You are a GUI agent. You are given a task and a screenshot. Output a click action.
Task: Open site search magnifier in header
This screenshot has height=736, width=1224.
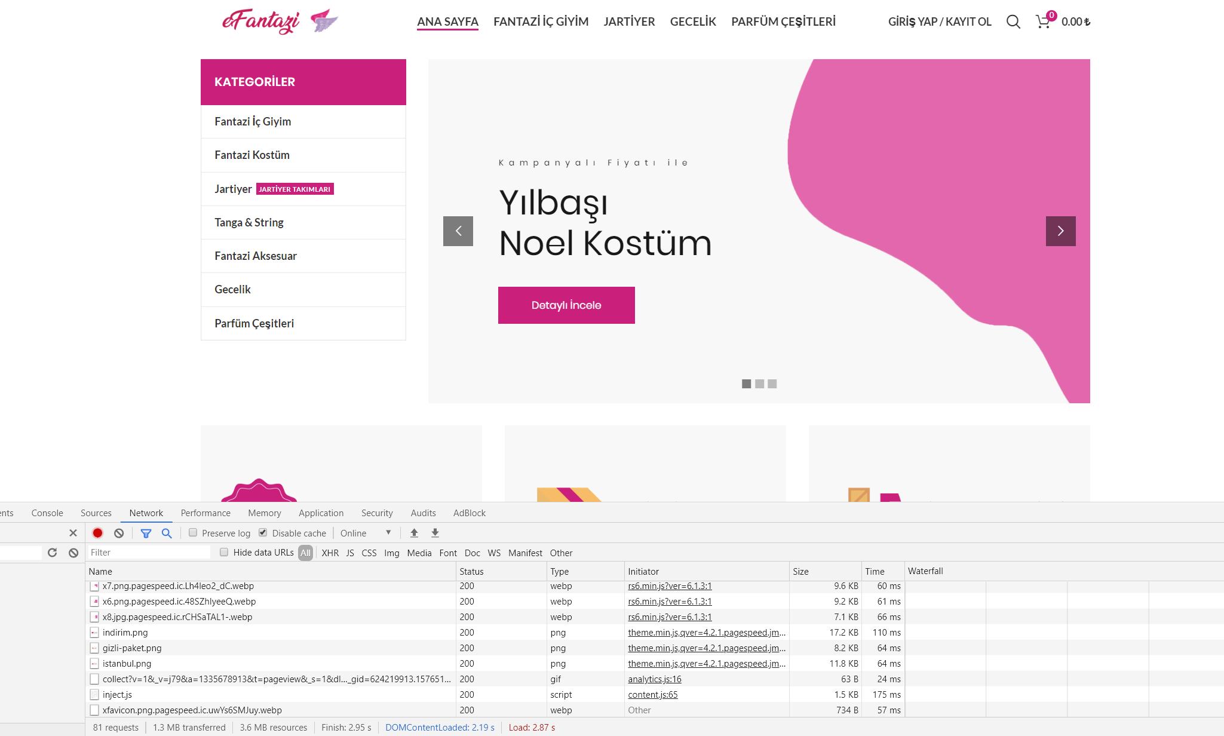[x=1013, y=22]
